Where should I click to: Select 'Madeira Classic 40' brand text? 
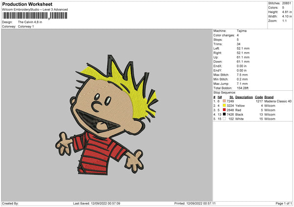[278, 102]
